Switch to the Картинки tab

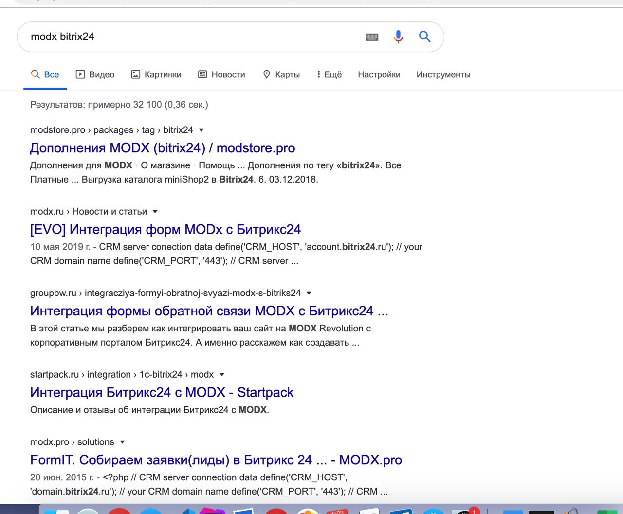tap(156, 74)
